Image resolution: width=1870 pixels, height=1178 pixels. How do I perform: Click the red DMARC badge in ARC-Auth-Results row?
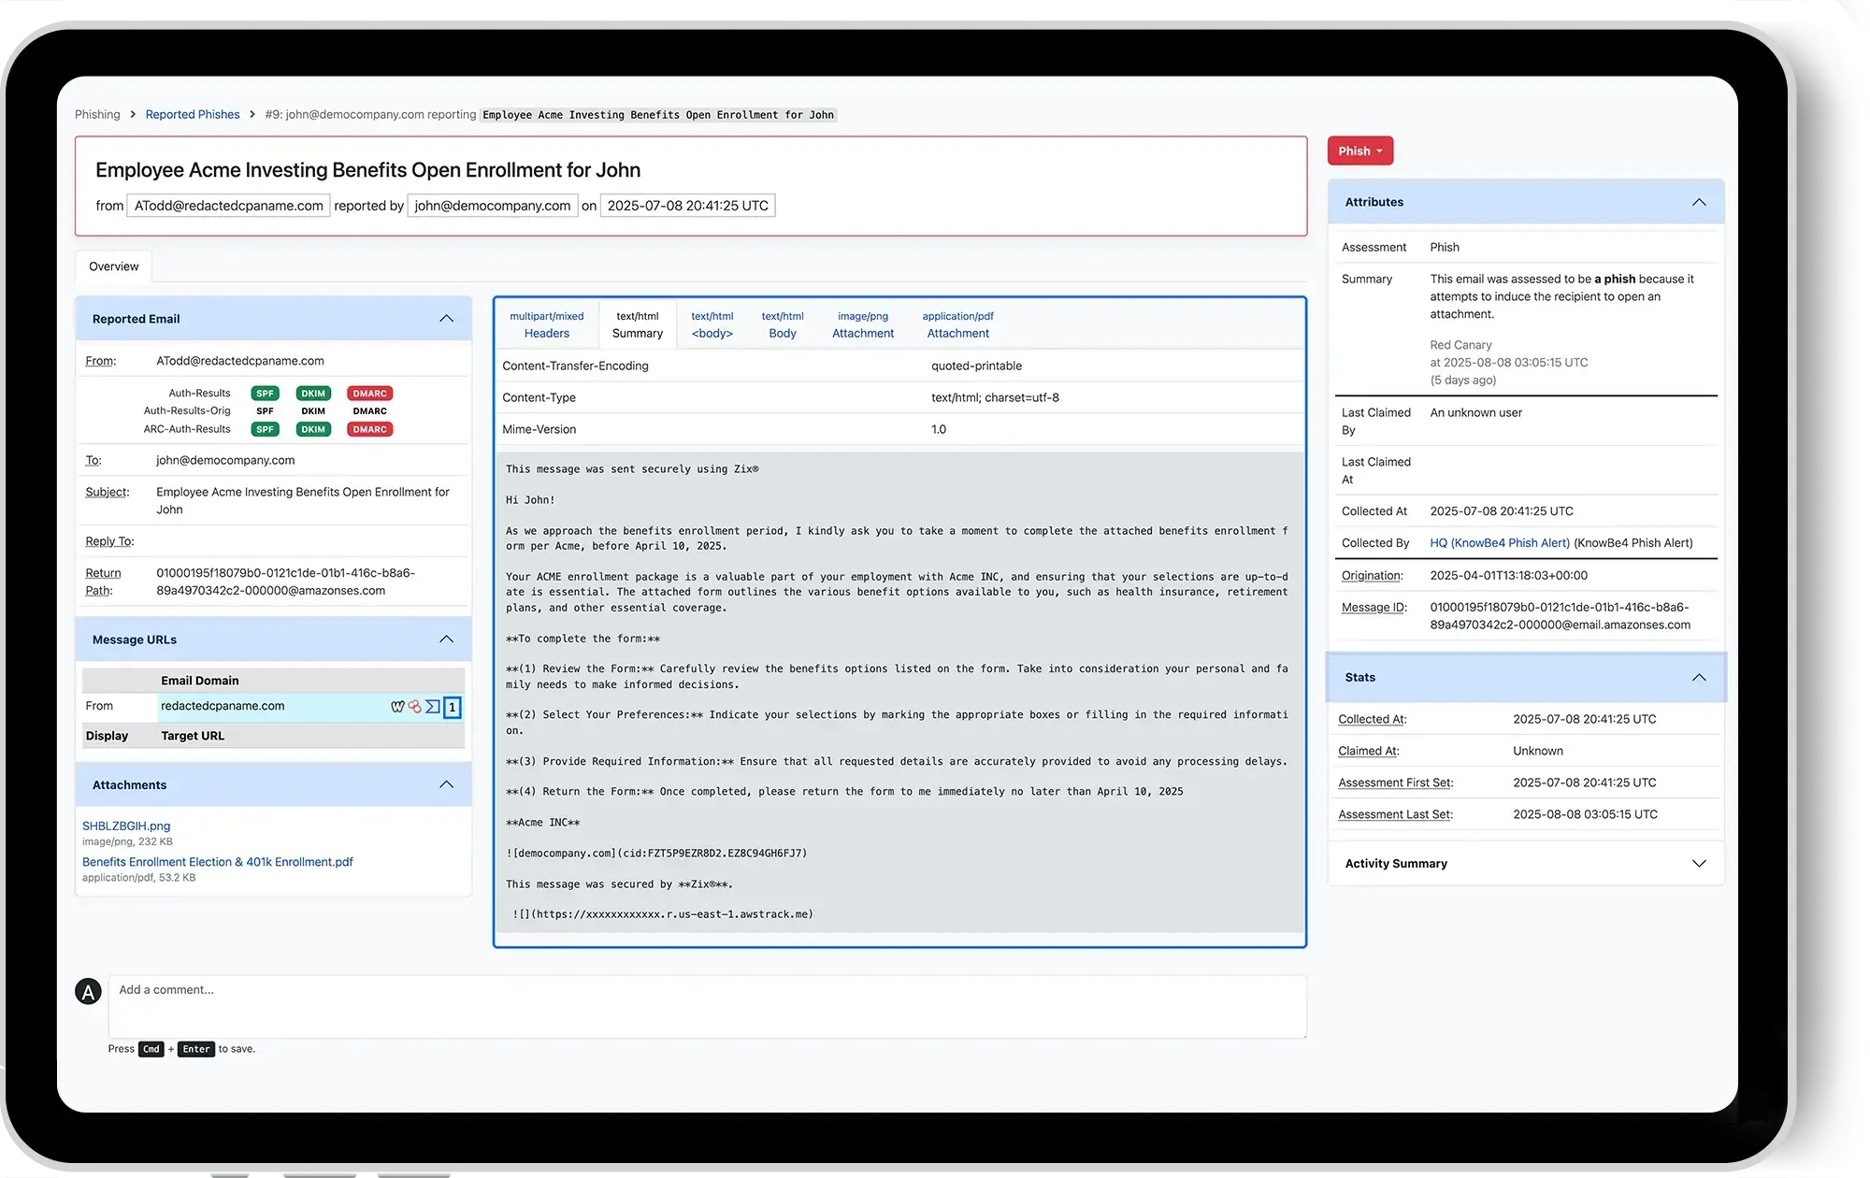click(x=369, y=429)
